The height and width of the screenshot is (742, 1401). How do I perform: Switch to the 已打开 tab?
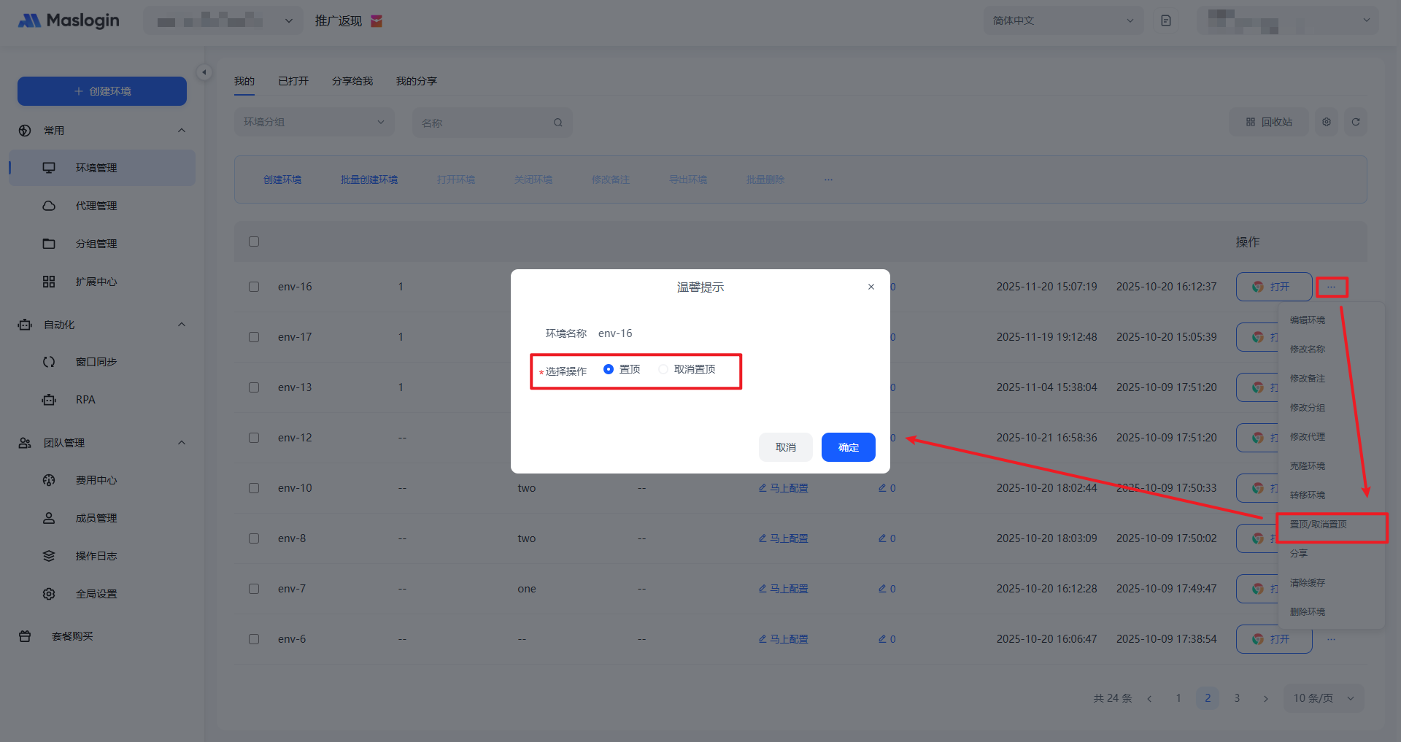click(293, 81)
